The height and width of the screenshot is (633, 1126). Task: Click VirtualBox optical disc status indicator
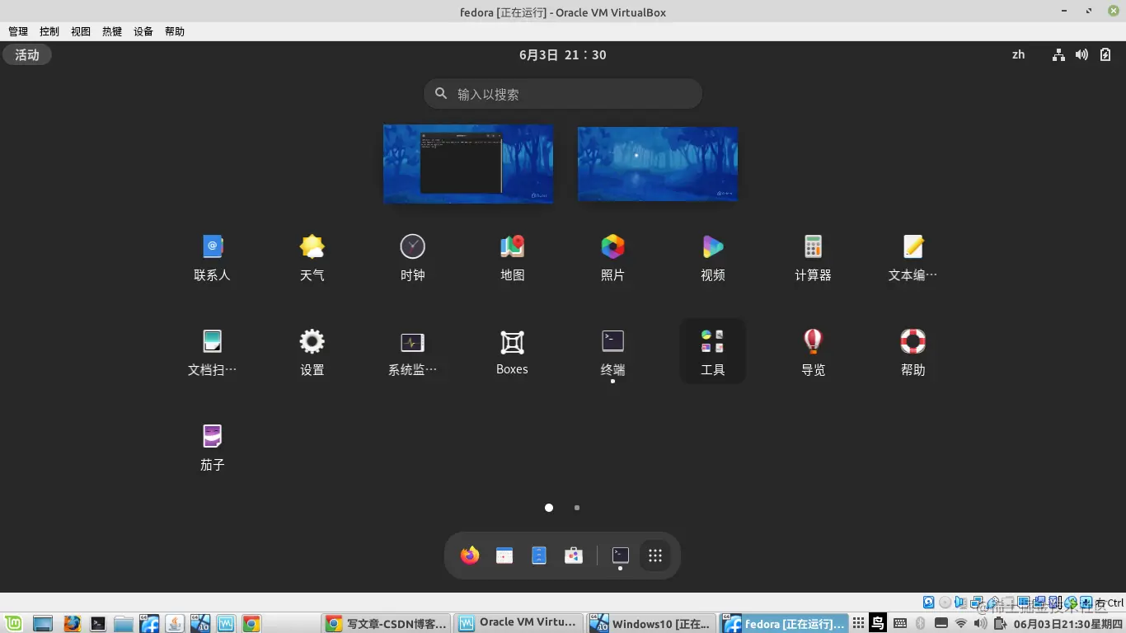[945, 603]
